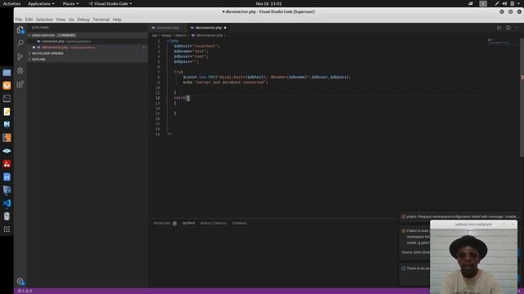Image resolution: width=524 pixels, height=294 pixels.
Task: Click errors and warnings in status bar
Action: (25, 291)
